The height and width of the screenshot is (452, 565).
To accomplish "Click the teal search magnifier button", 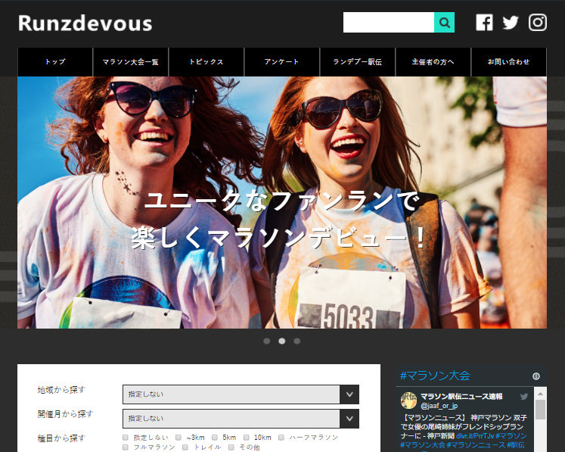I will pos(444,23).
